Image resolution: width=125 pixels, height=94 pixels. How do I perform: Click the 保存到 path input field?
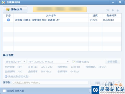click(x=50, y=83)
